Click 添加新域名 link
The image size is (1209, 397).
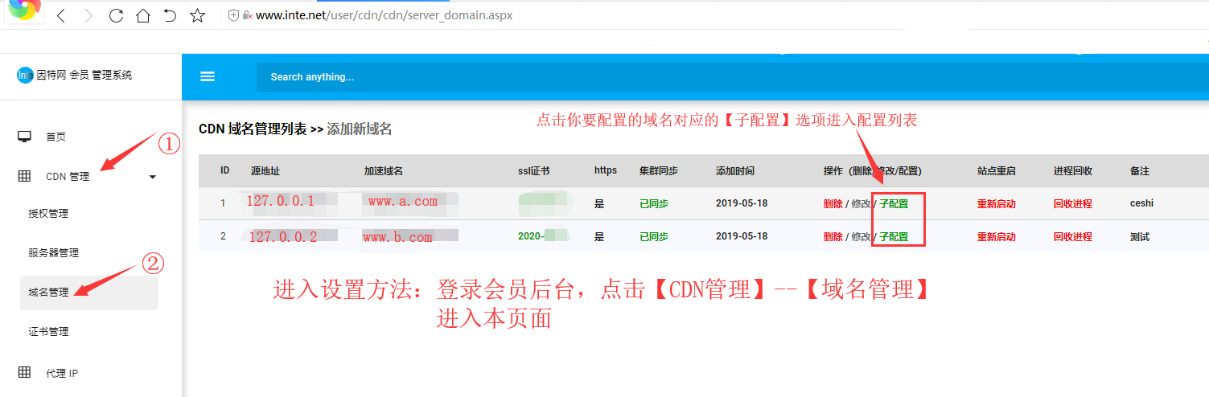(359, 129)
